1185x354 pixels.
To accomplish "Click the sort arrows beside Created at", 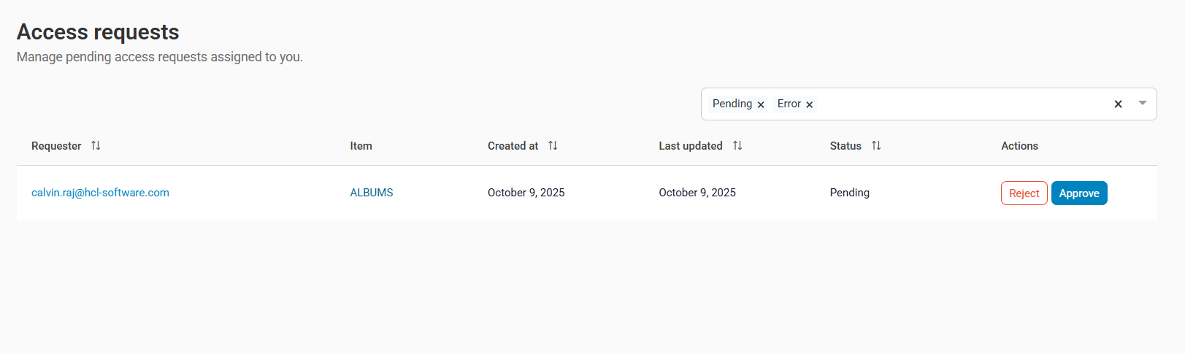I will (553, 146).
